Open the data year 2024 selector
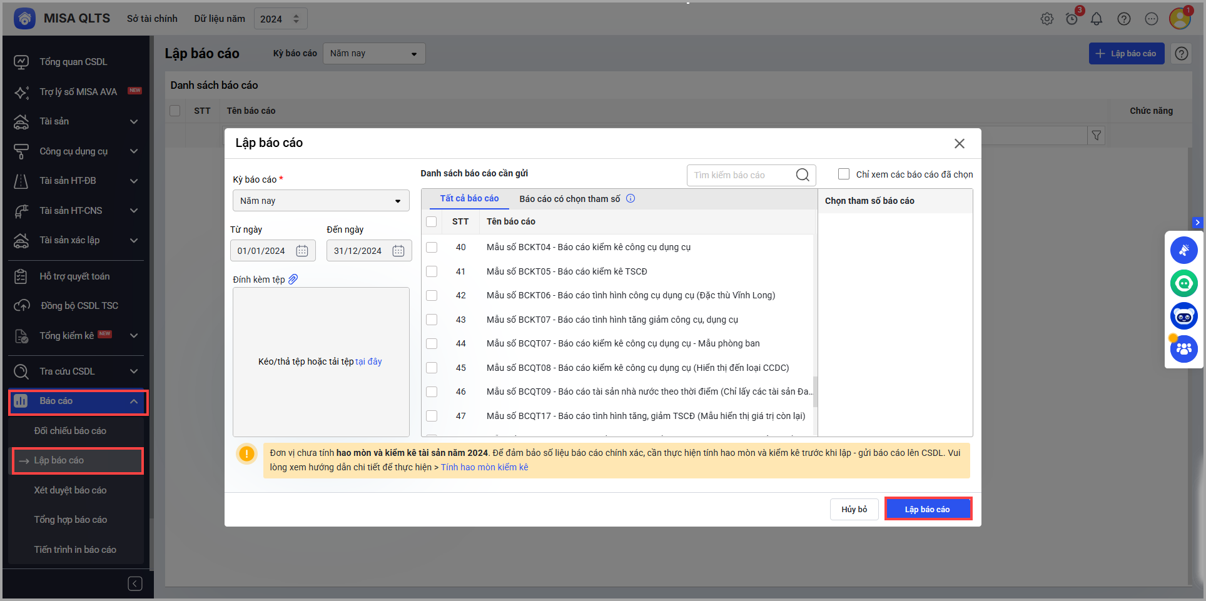The height and width of the screenshot is (601, 1206). [x=280, y=19]
